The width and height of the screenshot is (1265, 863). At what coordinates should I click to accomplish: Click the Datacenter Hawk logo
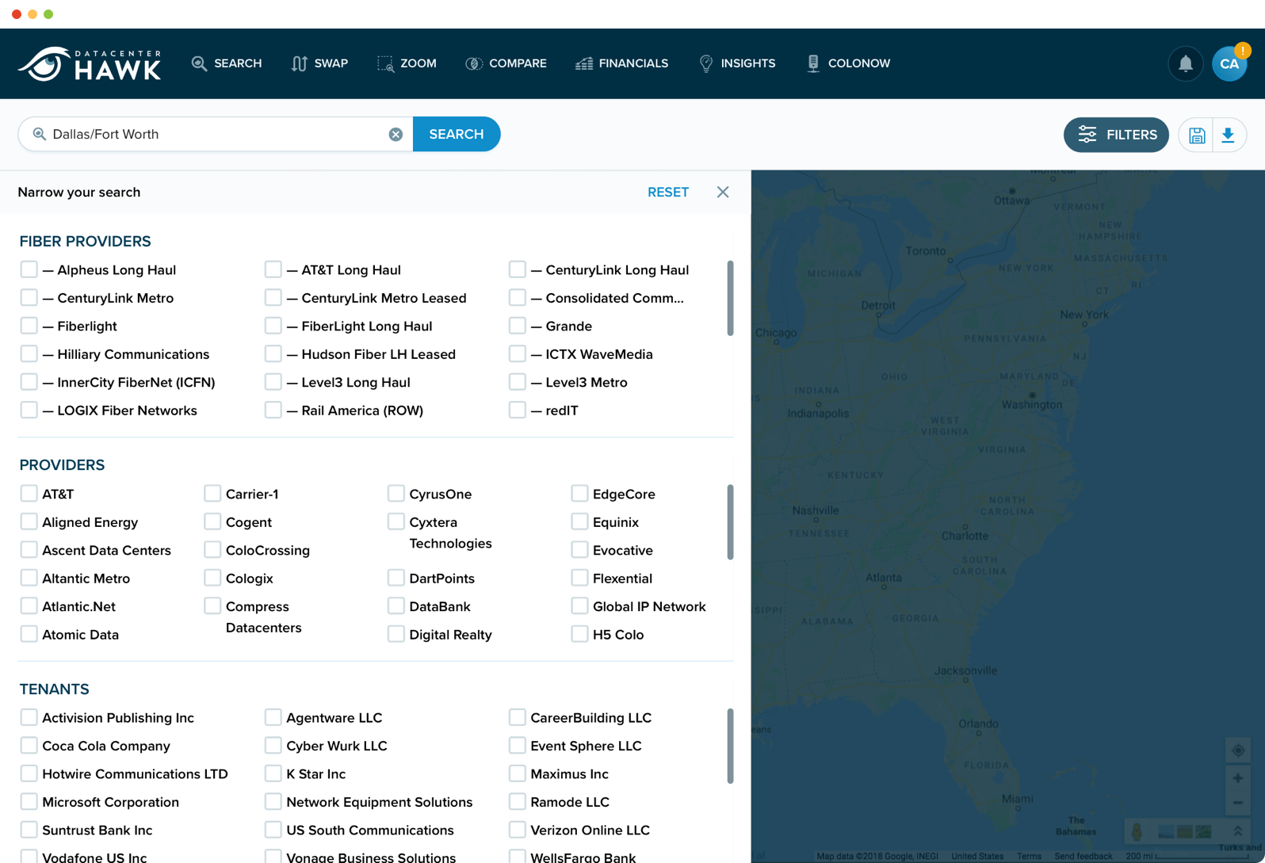90,63
